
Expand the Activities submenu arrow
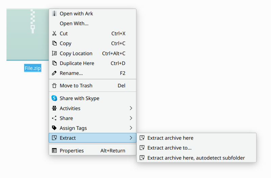point(131,108)
